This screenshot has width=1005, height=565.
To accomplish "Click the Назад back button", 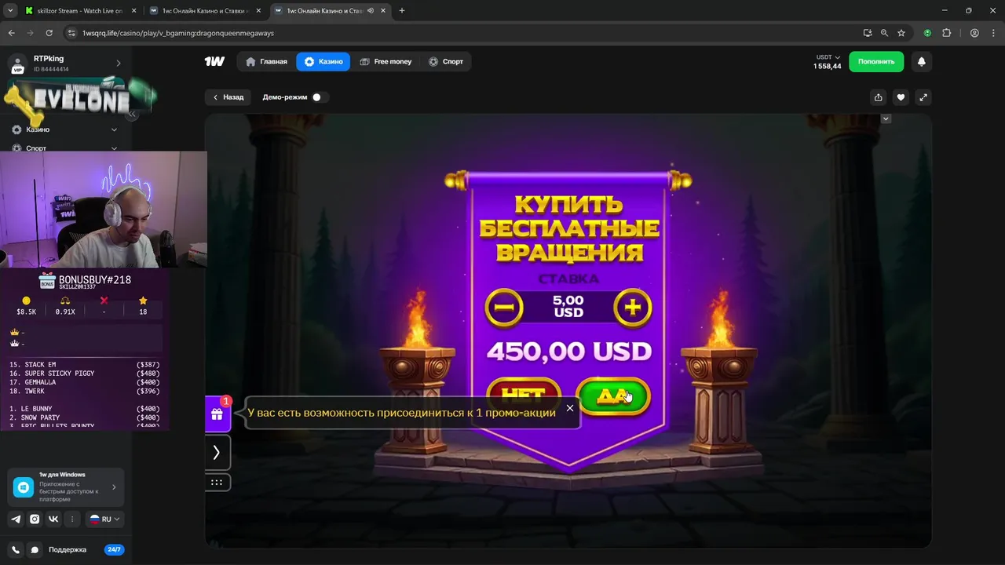I will coord(228,97).
